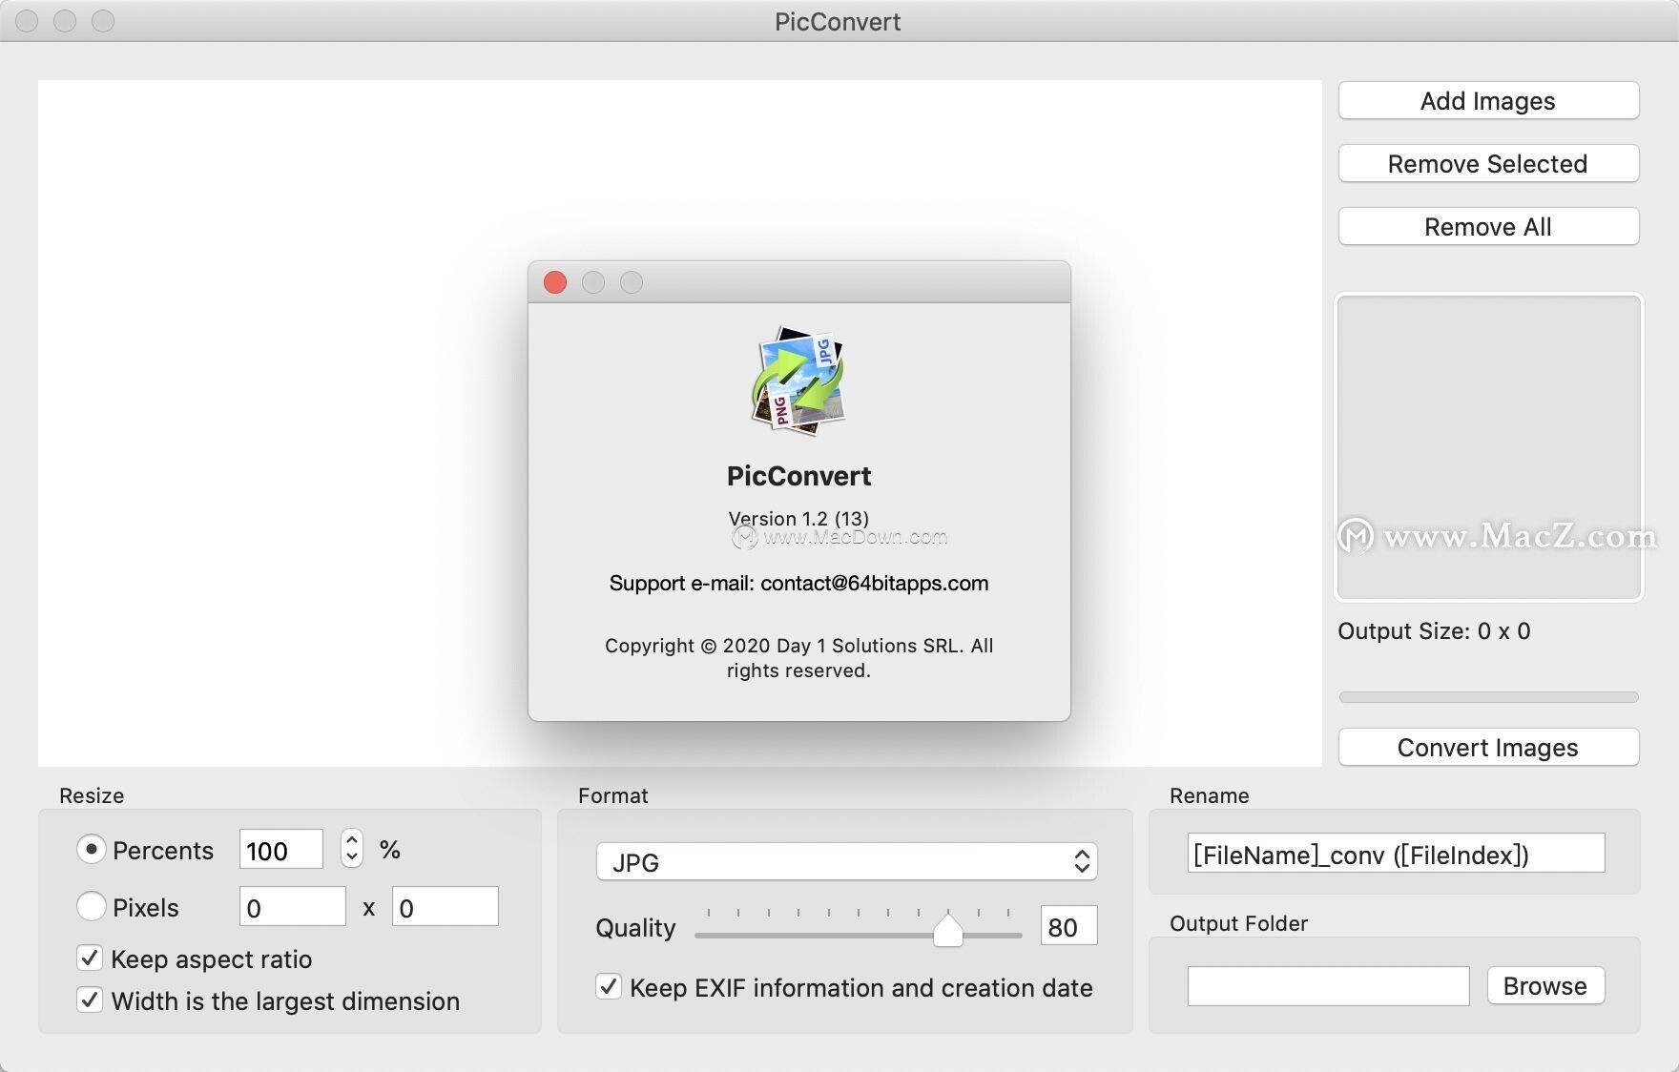Toggle Keep EXIF information and creation date
Screen dimensions: 1679x1072
pos(609,986)
